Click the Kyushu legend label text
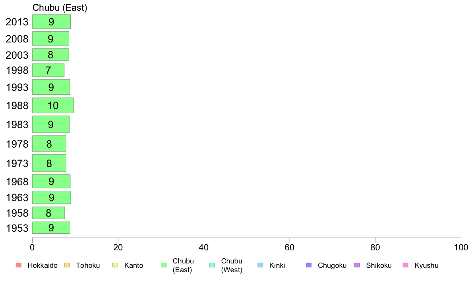 click(426, 265)
